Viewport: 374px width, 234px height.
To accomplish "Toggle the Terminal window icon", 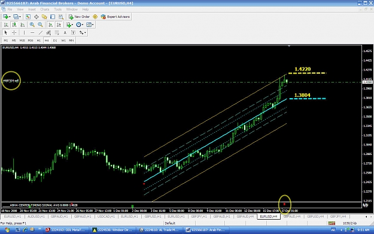I will (53, 17).
